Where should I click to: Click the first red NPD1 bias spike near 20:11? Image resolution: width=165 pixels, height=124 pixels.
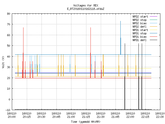click(23, 53)
